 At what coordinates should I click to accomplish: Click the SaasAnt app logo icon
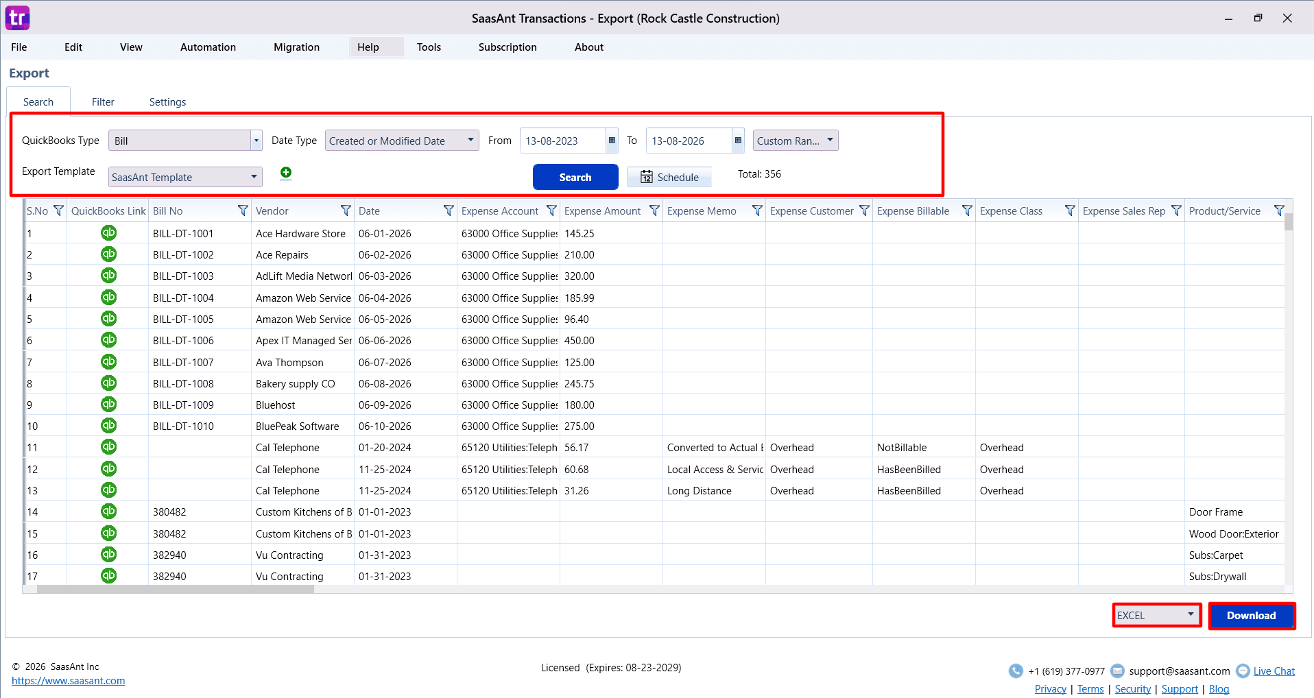(x=18, y=18)
